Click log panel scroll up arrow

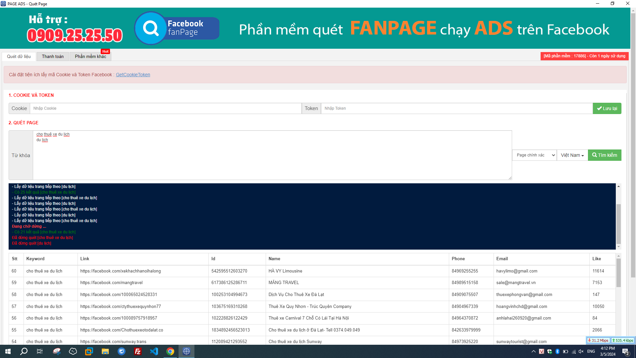618,186
